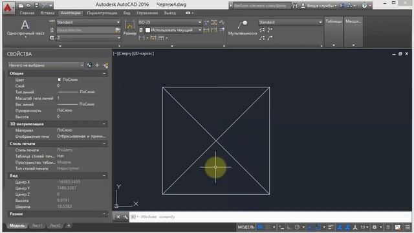Click the dimension layer icon before Использовать текущий
The width and height of the screenshot is (414, 233).
[x=141, y=30]
